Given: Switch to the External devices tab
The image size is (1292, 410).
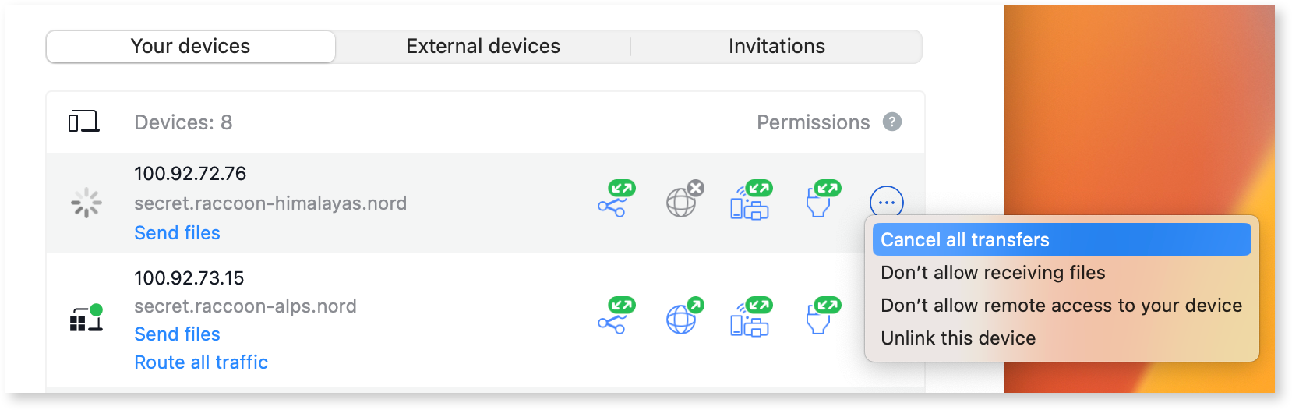Looking at the screenshot, I should coord(483,47).
